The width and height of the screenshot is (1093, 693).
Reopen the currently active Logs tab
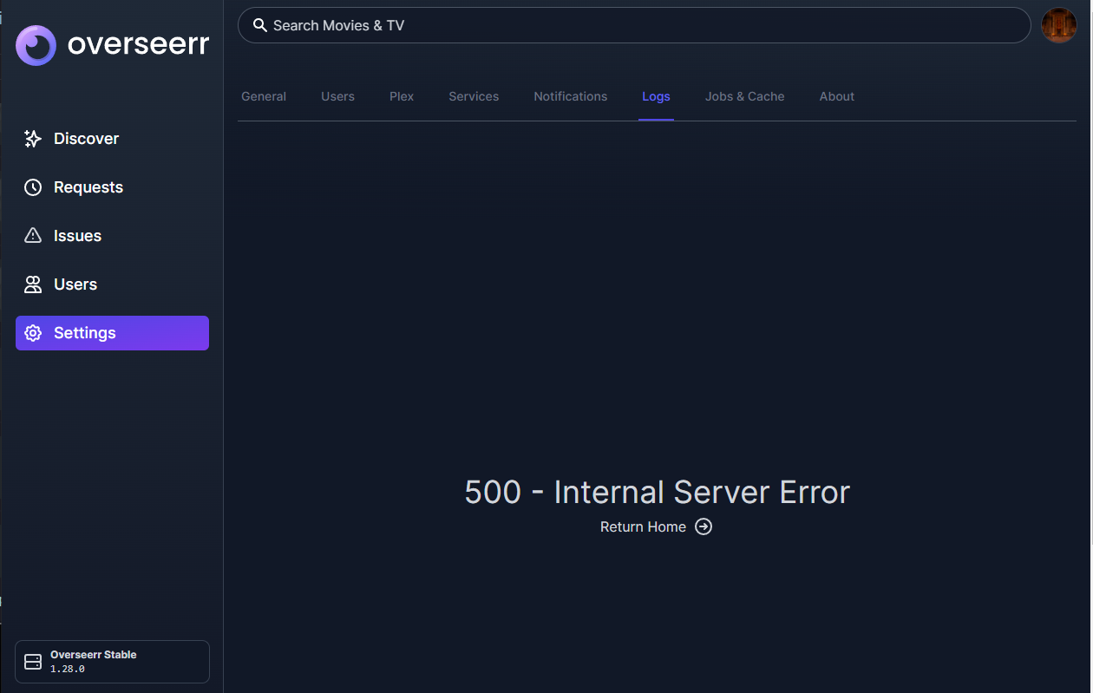click(x=656, y=96)
